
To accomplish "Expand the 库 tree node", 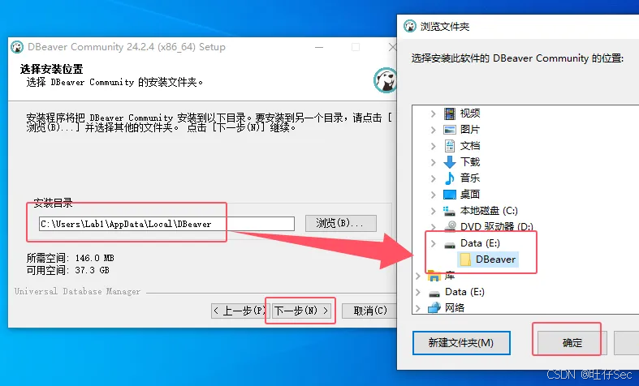I will [417, 276].
